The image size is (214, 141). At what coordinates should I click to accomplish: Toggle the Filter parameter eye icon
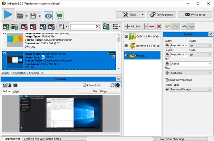[167, 73]
